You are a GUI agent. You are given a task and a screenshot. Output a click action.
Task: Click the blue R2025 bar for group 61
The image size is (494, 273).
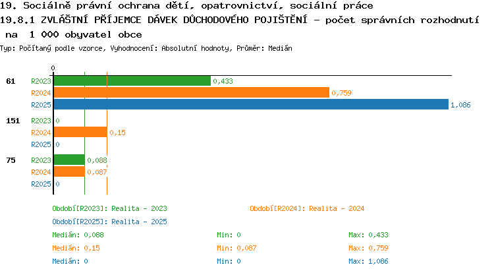pyautogui.click(x=251, y=104)
